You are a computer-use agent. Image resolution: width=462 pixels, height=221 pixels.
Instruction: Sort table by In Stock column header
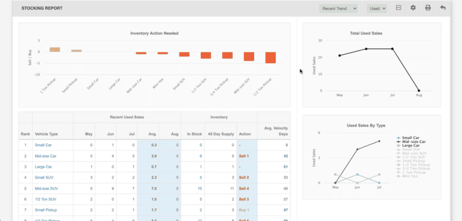pos(194,134)
